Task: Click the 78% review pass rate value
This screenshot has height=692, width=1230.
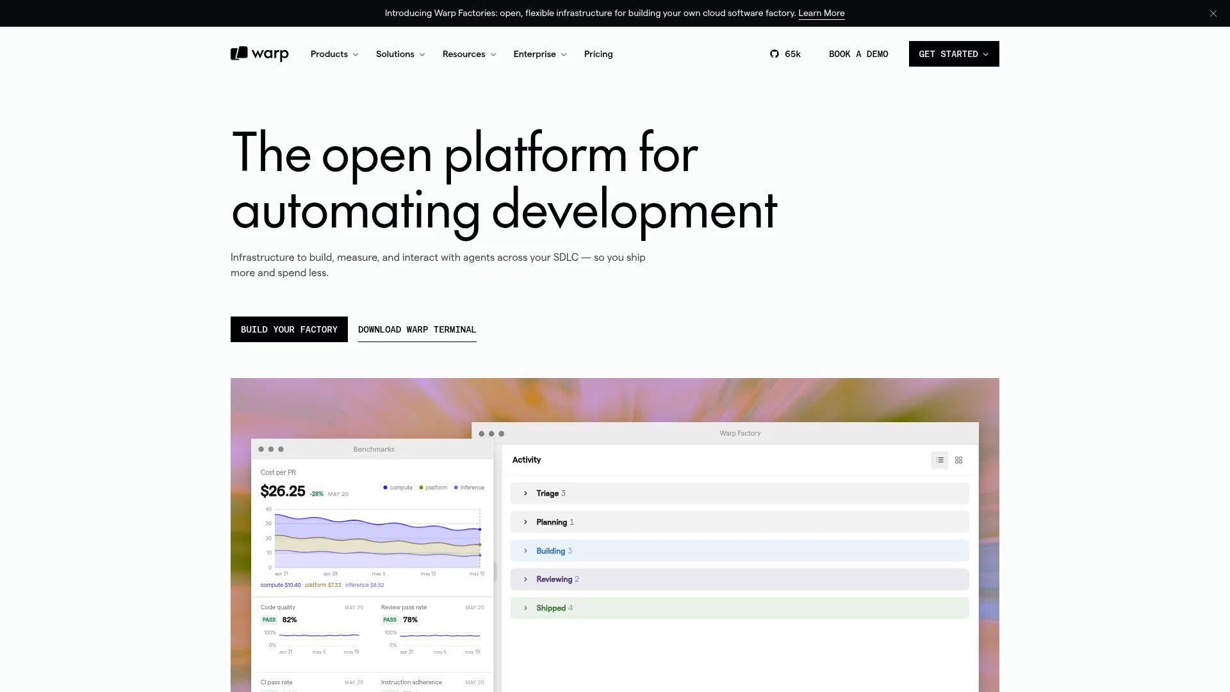Action: pos(410,620)
